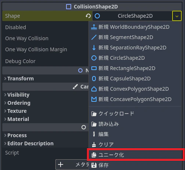Pick 新規 SeparationRayShape2D option
This screenshot has width=185, height=170.
point(135,48)
